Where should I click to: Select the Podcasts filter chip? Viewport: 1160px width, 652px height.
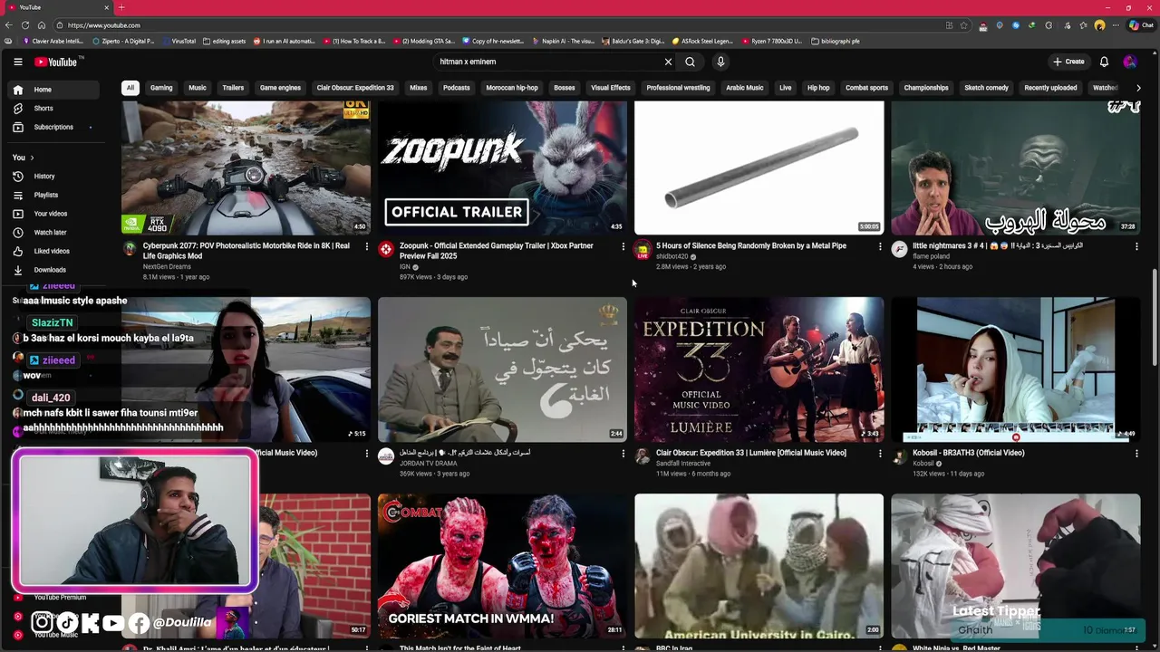tap(456, 88)
